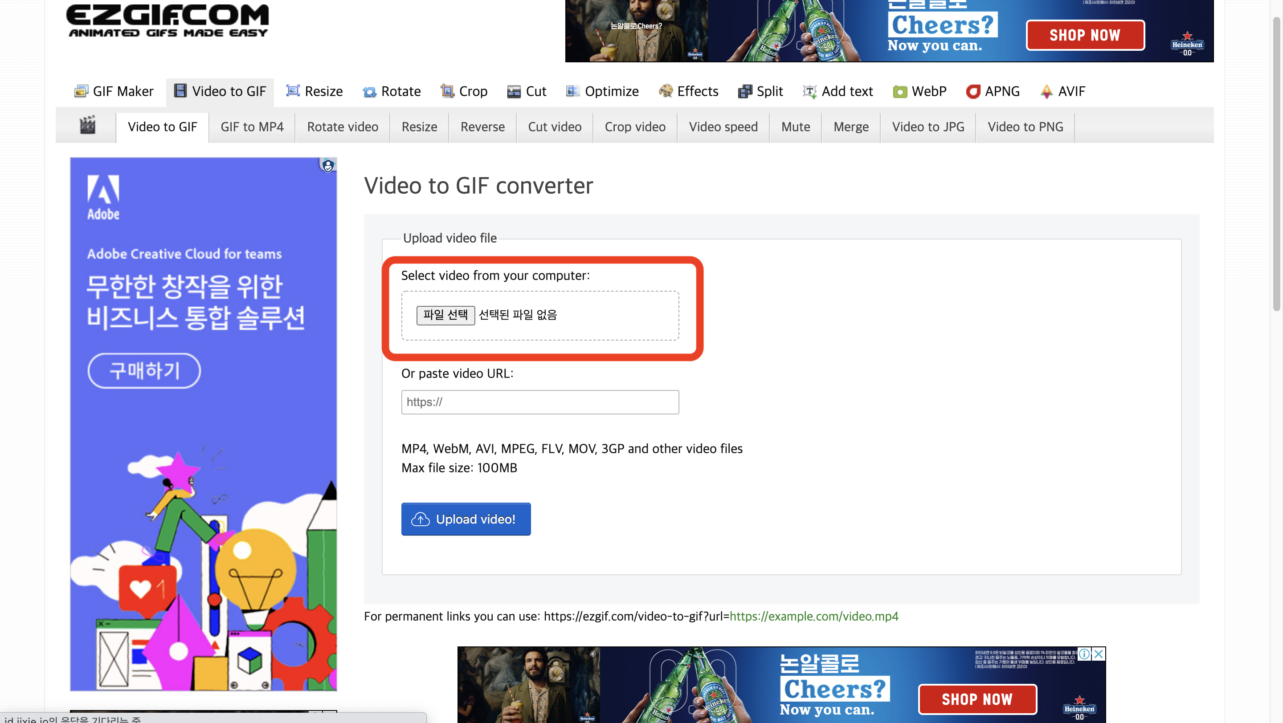Open the GIF to MP4 tab
This screenshot has width=1283, height=723.
tap(252, 127)
